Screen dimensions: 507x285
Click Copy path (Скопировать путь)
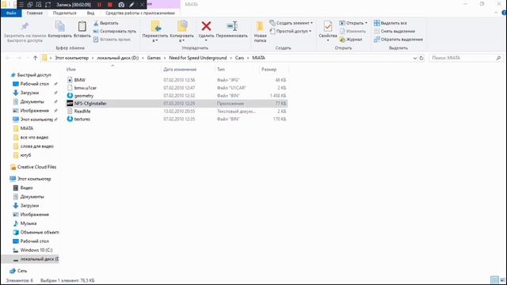[x=115, y=32]
